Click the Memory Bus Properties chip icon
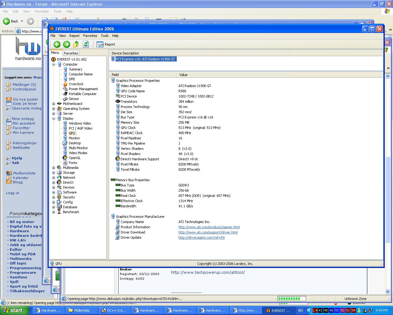This screenshot has width=393, height=315. point(113,180)
